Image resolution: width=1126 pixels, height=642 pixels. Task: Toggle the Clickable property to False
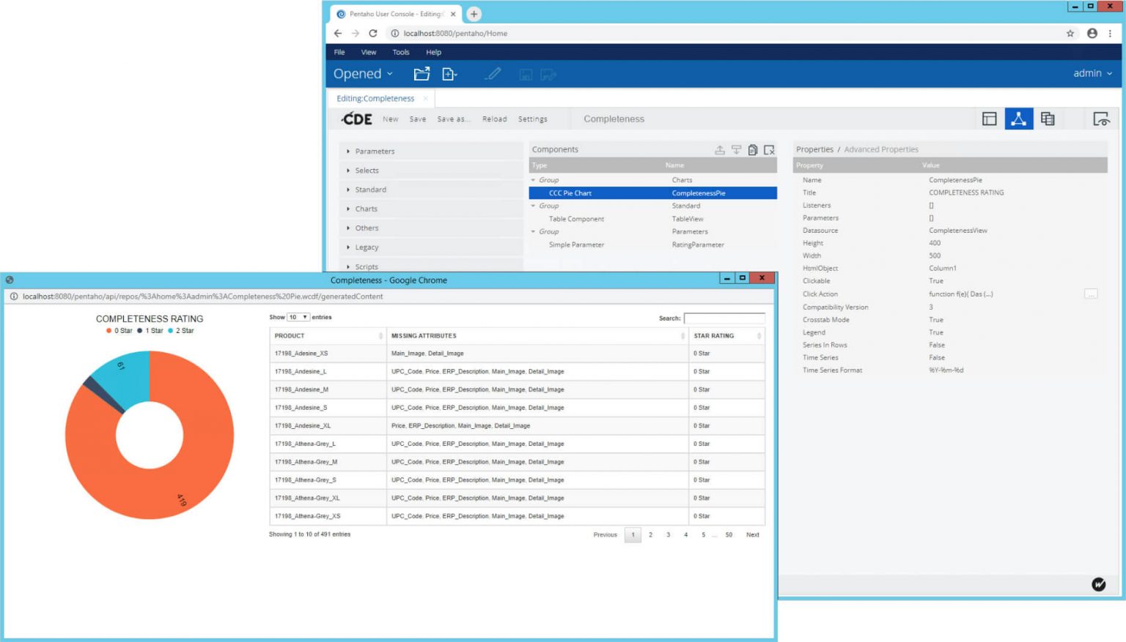936,280
